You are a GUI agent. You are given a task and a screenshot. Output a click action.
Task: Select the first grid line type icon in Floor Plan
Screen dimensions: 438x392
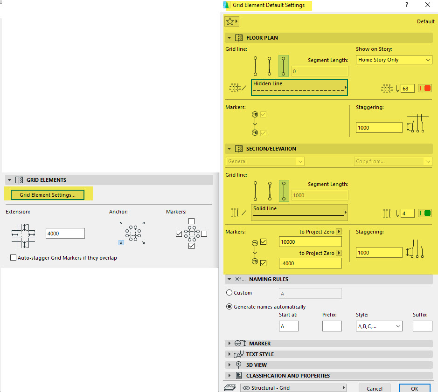click(x=255, y=66)
